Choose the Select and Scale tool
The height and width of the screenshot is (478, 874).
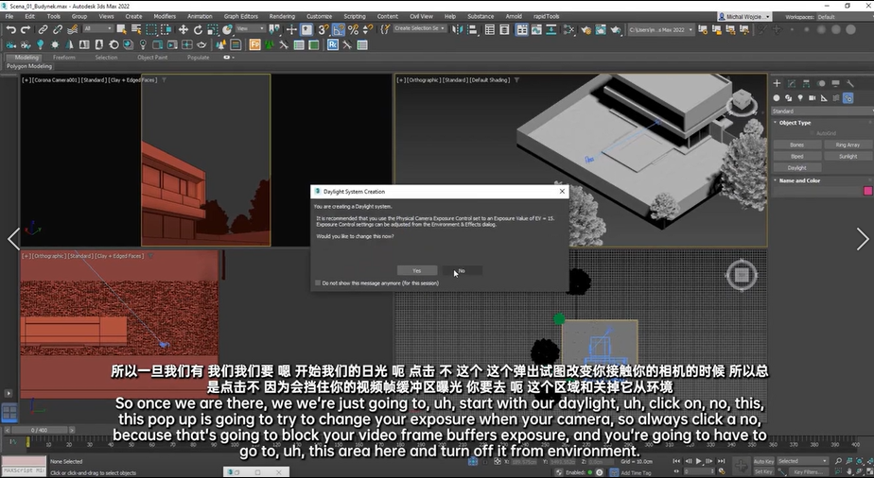click(x=213, y=29)
